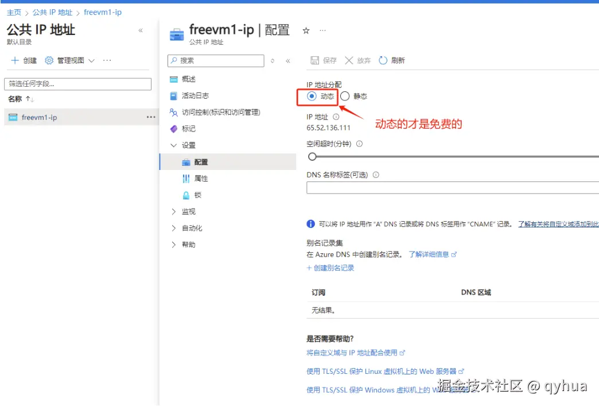Click the DNS 区域 column header
The width and height of the screenshot is (599, 406).
(476, 292)
